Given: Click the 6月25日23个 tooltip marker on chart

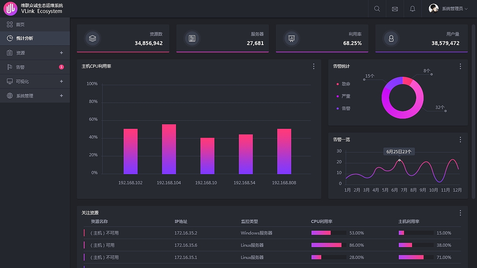Looking at the screenshot, I should [x=399, y=151].
